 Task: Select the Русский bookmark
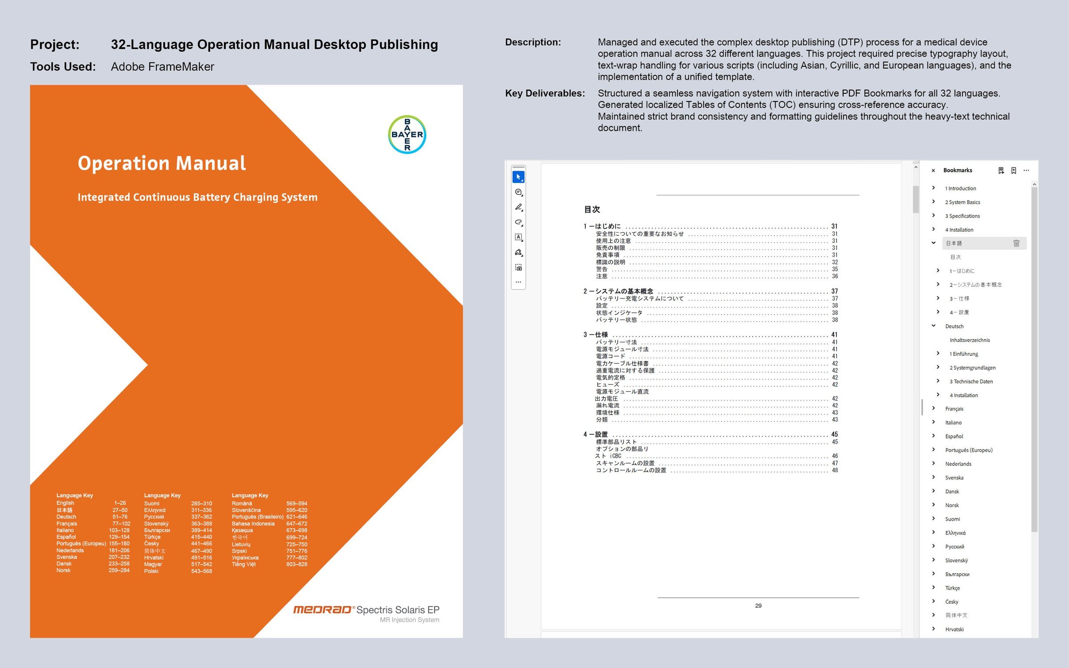pos(955,546)
